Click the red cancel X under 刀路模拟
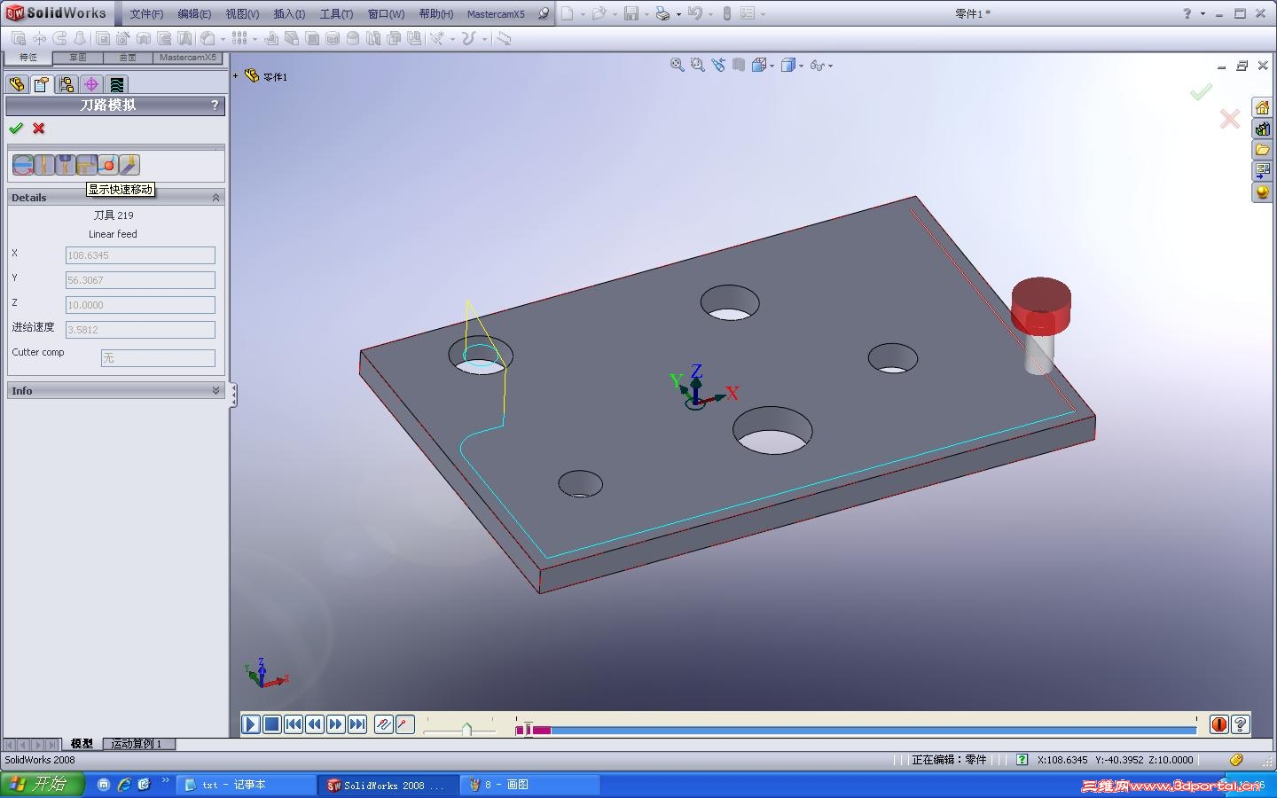The height and width of the screenshot is (798, 1277). (x=39, y=129)
